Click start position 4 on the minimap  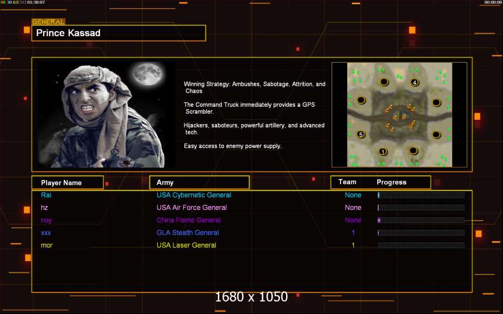coord(414,82)
